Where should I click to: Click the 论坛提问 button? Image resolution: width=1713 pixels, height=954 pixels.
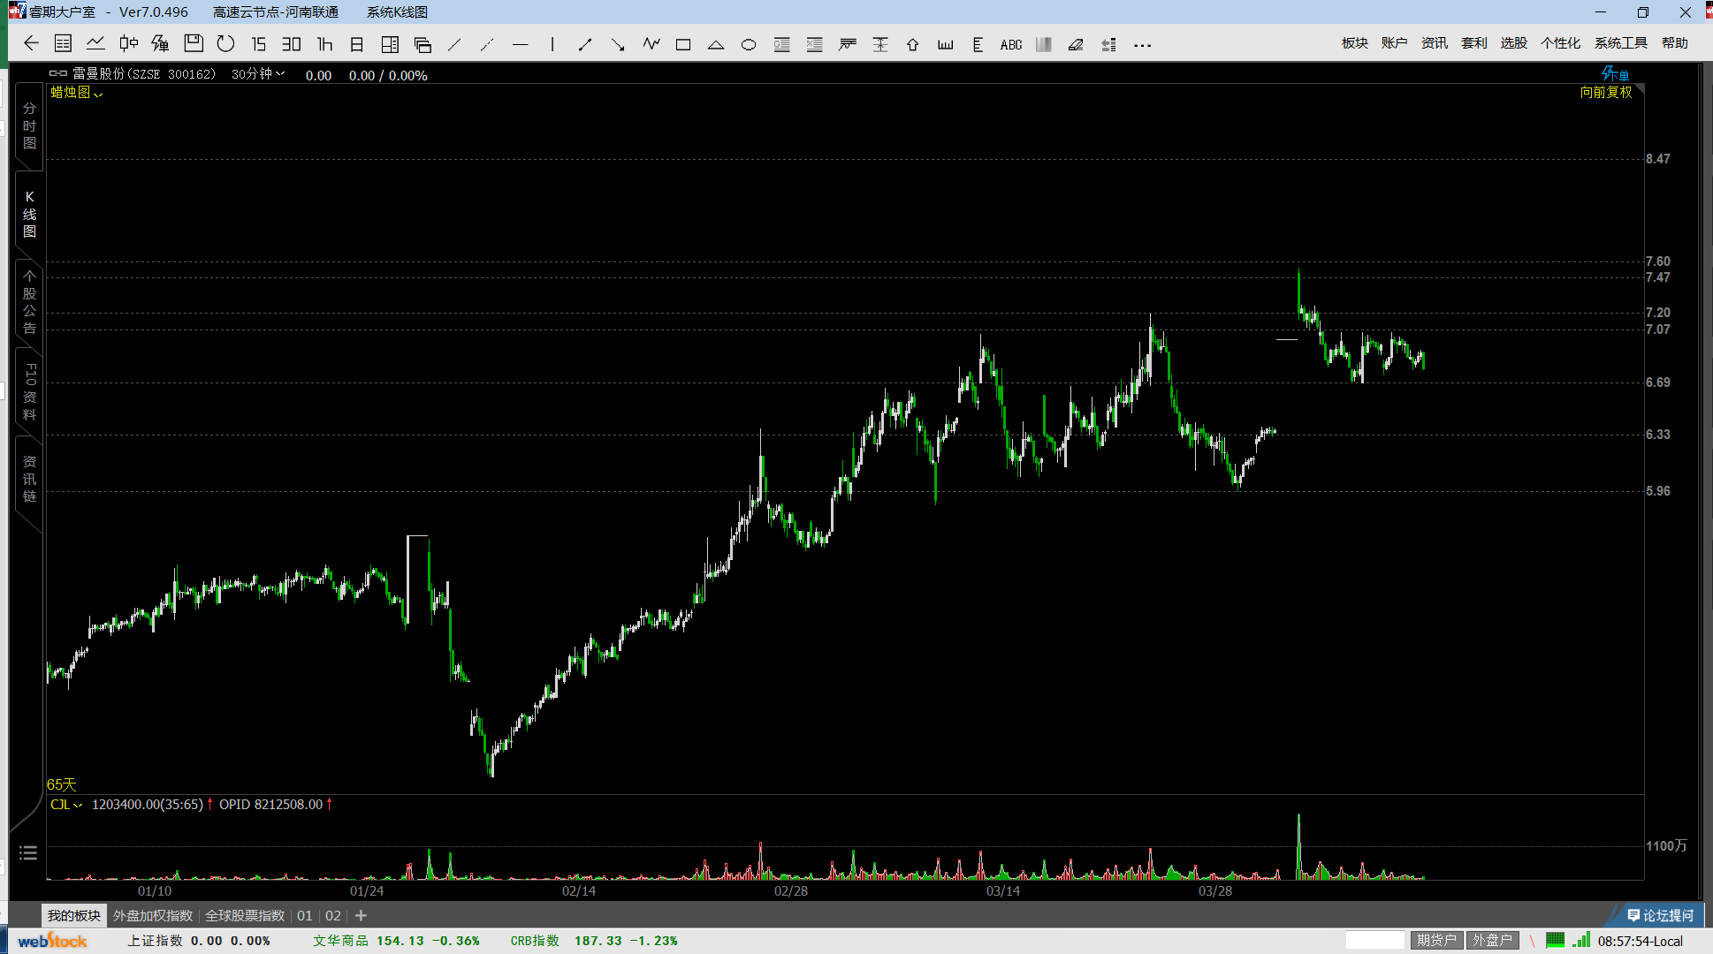pos(1660,916)
